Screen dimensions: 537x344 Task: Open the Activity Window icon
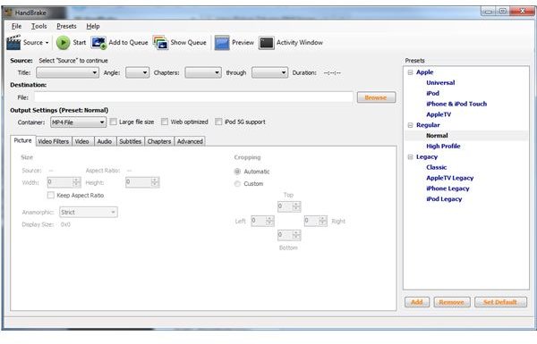pyautogui.click(x=267, y=43)
